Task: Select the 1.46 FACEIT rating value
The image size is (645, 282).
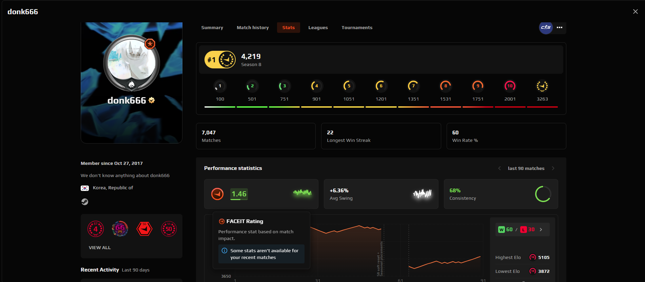Action: pos(239,194)
